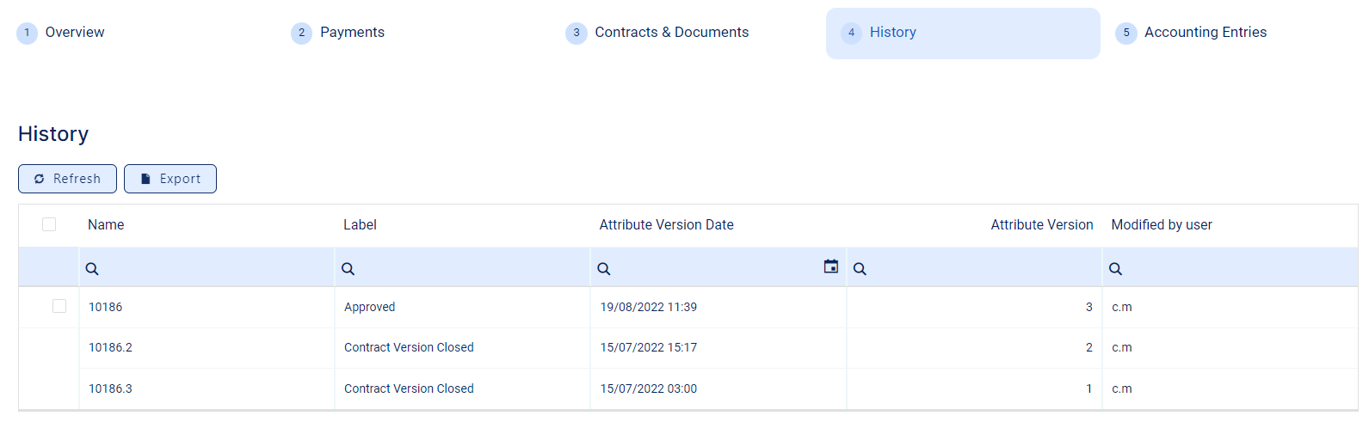Open the Accounting Entries tab
The width and height of the screenshot is (1369, 422).
1205,33
